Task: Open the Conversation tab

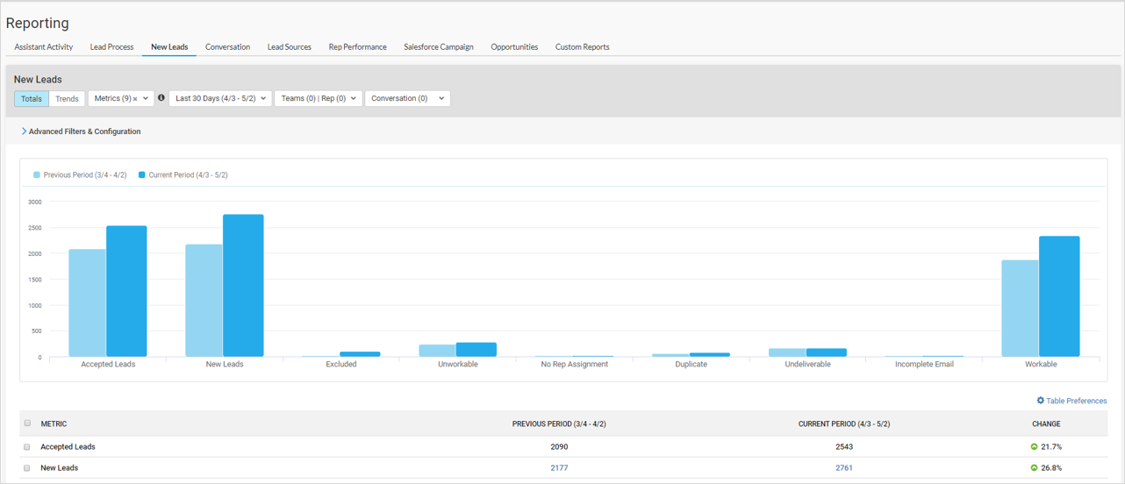Action: point(227,46)
